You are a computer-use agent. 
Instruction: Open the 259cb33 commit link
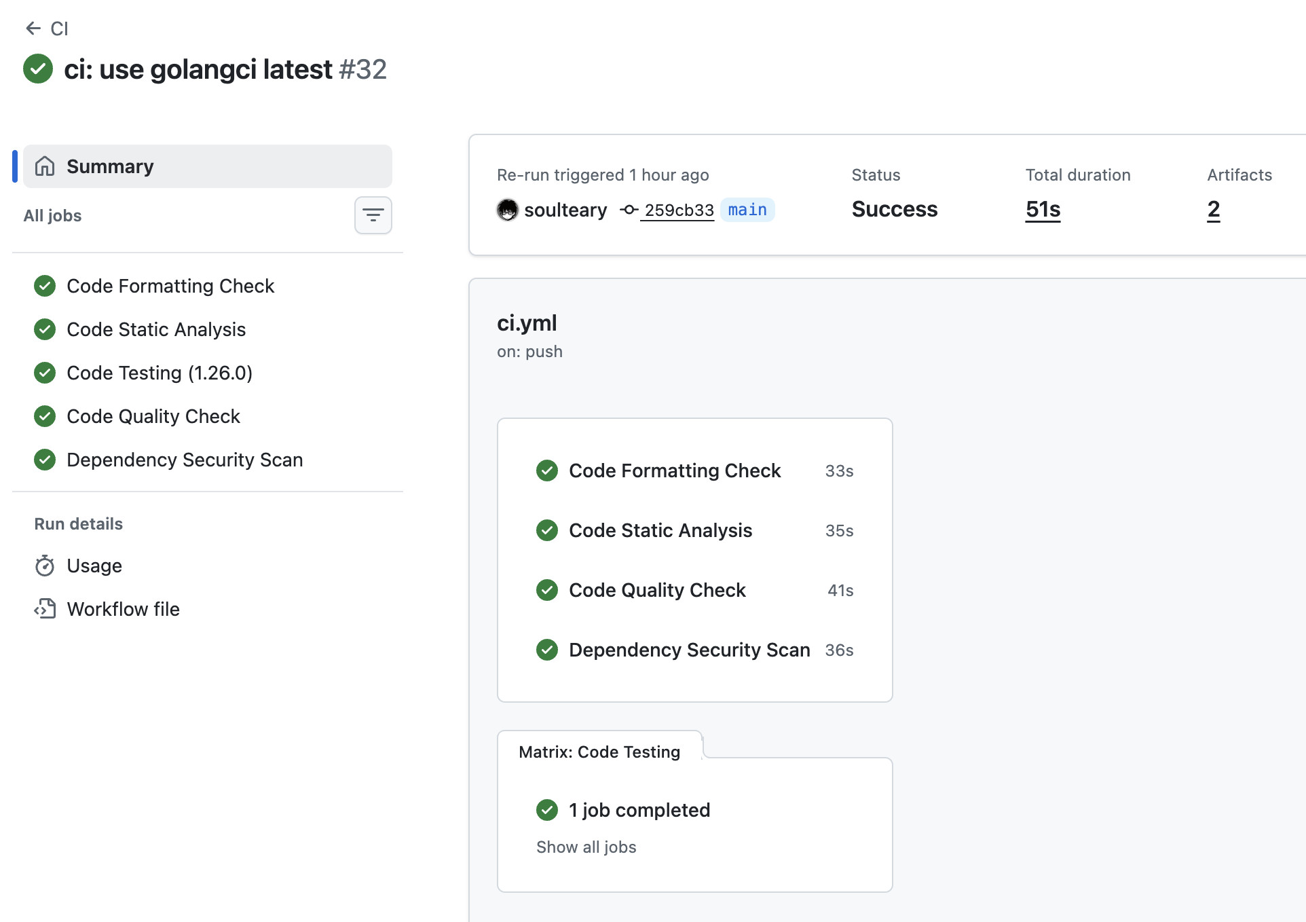click(677, 210)
